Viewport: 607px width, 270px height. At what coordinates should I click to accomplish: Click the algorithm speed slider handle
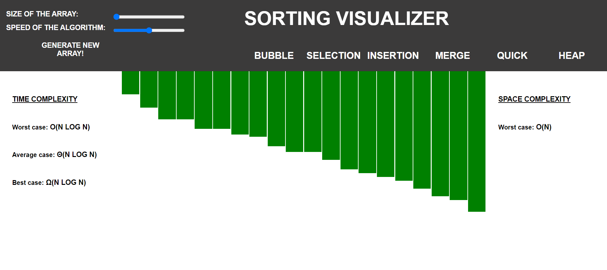tap(149, 30)
